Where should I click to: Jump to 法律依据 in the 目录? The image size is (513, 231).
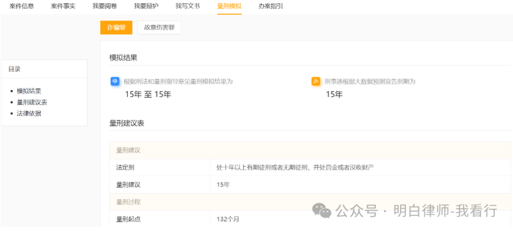[x=29, y=114]
